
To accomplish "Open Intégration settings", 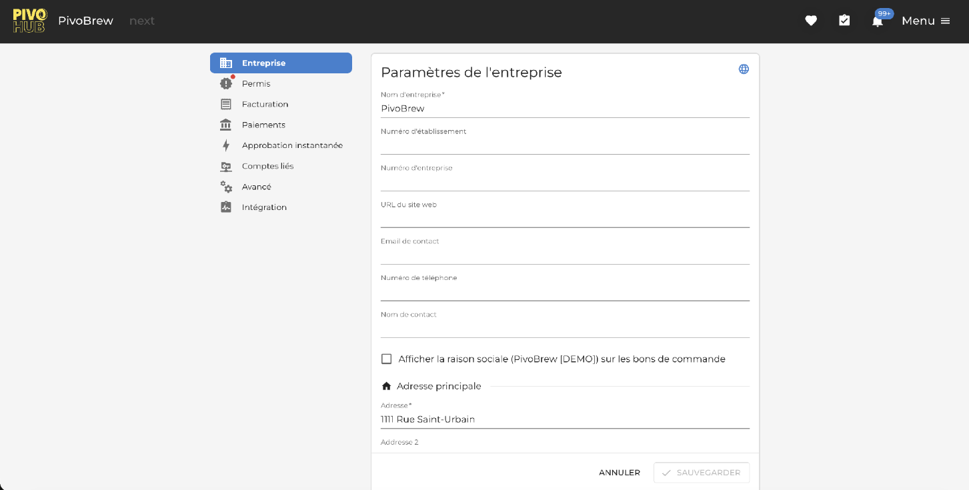I will pos(281,207).
